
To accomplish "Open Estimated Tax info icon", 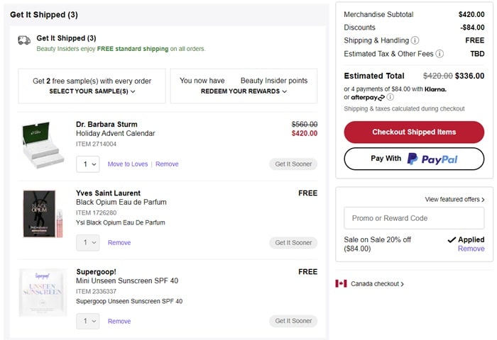I will coord(439,54).
